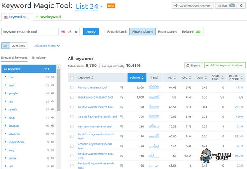Expand the suggestions keyword group
This screenshot has height=169, width=247.
5,142
